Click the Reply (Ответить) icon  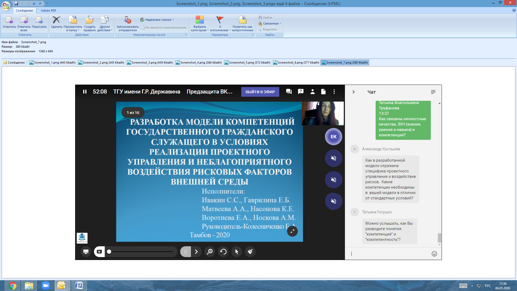click(9, 22)
